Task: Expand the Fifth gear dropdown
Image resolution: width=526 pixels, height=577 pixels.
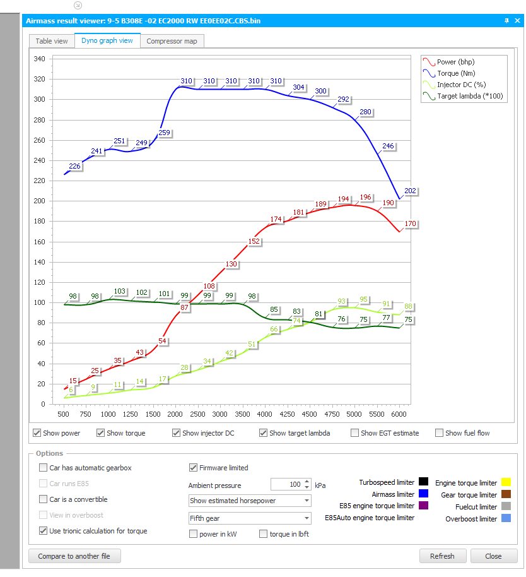Action: tap(250, 518)
